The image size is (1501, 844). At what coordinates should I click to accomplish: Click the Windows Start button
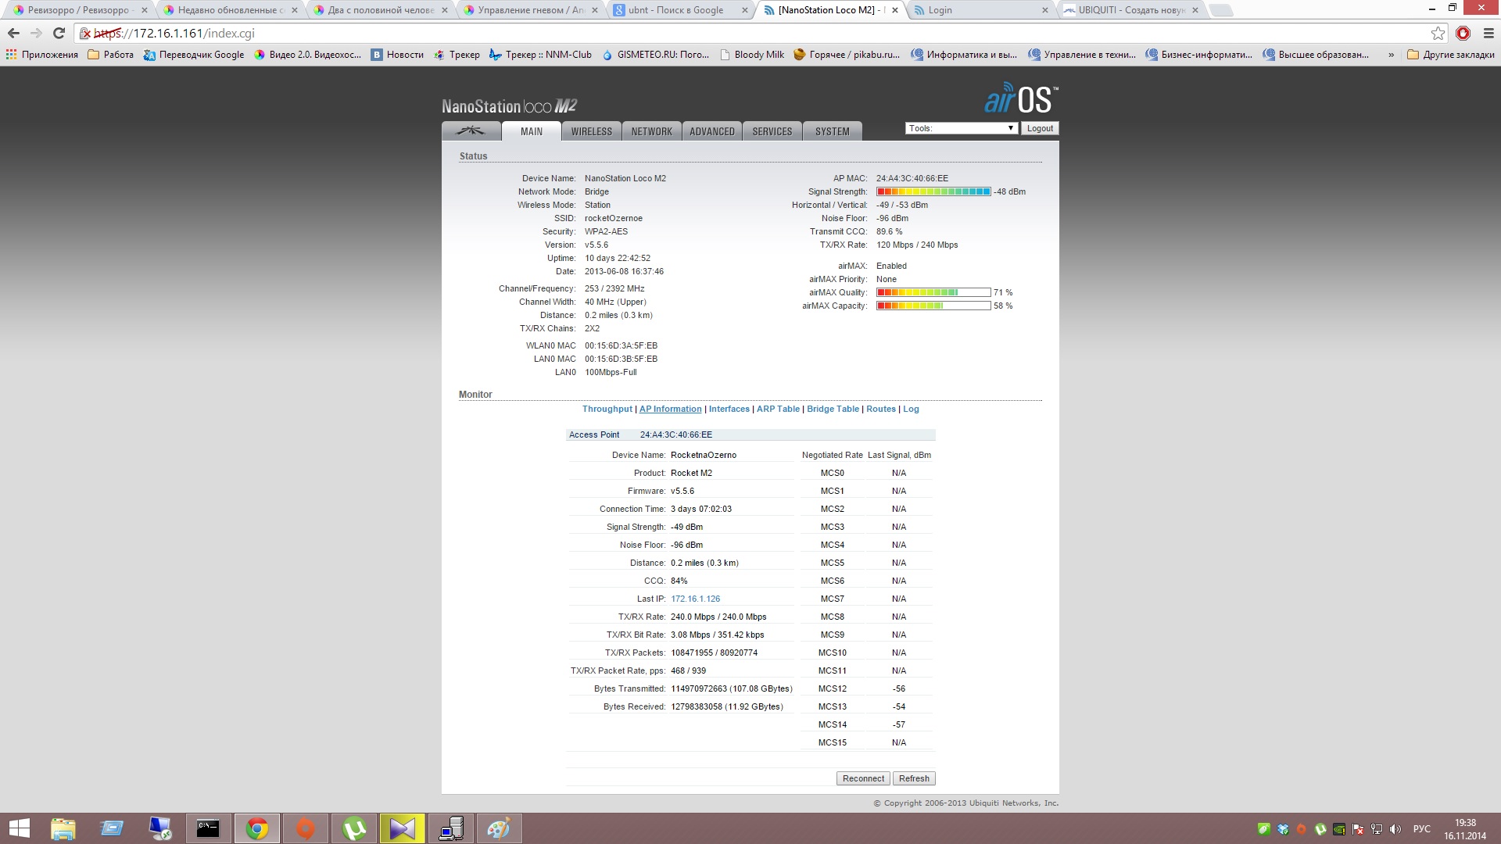19,828
